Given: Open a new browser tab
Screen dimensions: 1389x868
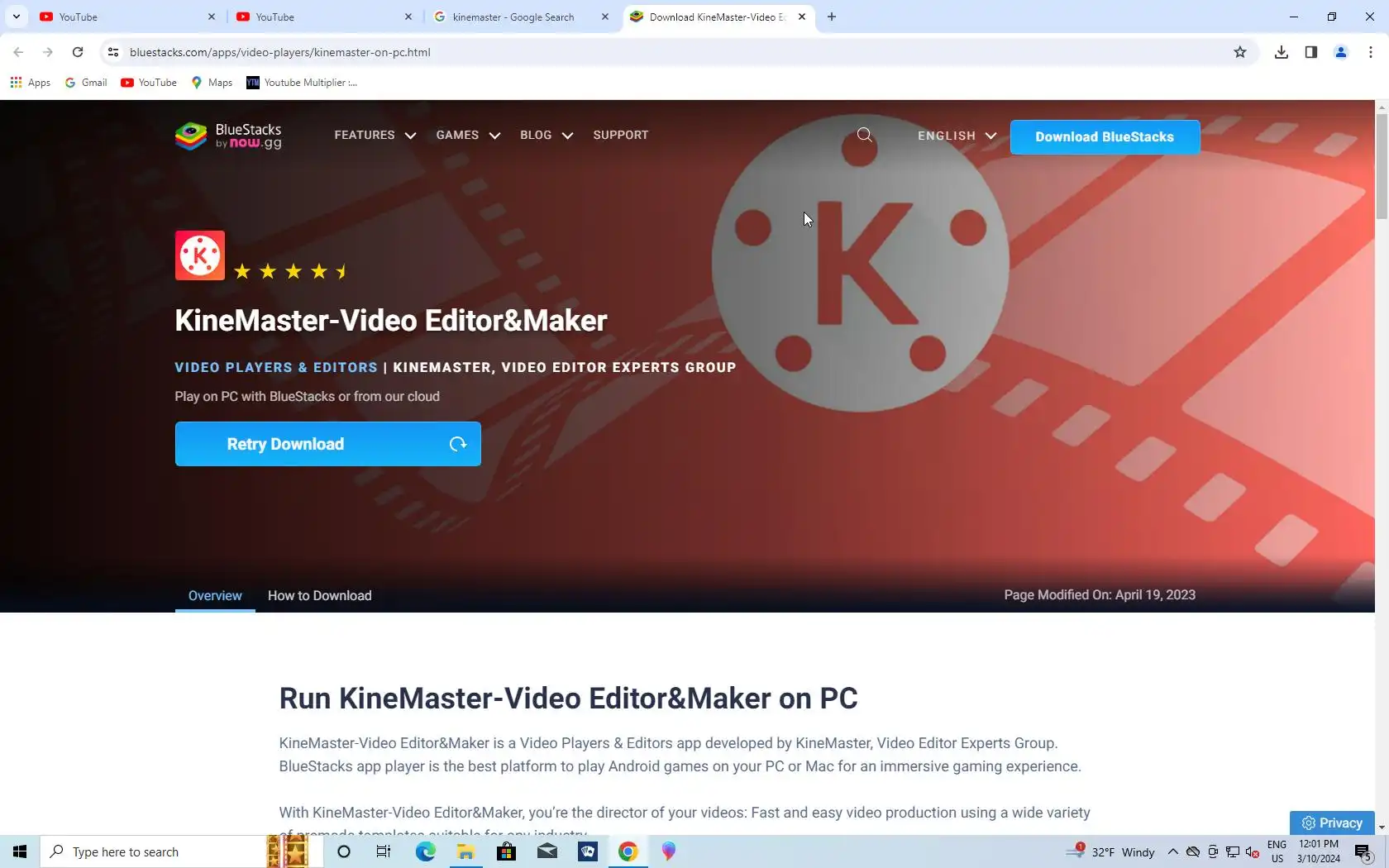Looking at the screenshot, I should tap(832, 17).
